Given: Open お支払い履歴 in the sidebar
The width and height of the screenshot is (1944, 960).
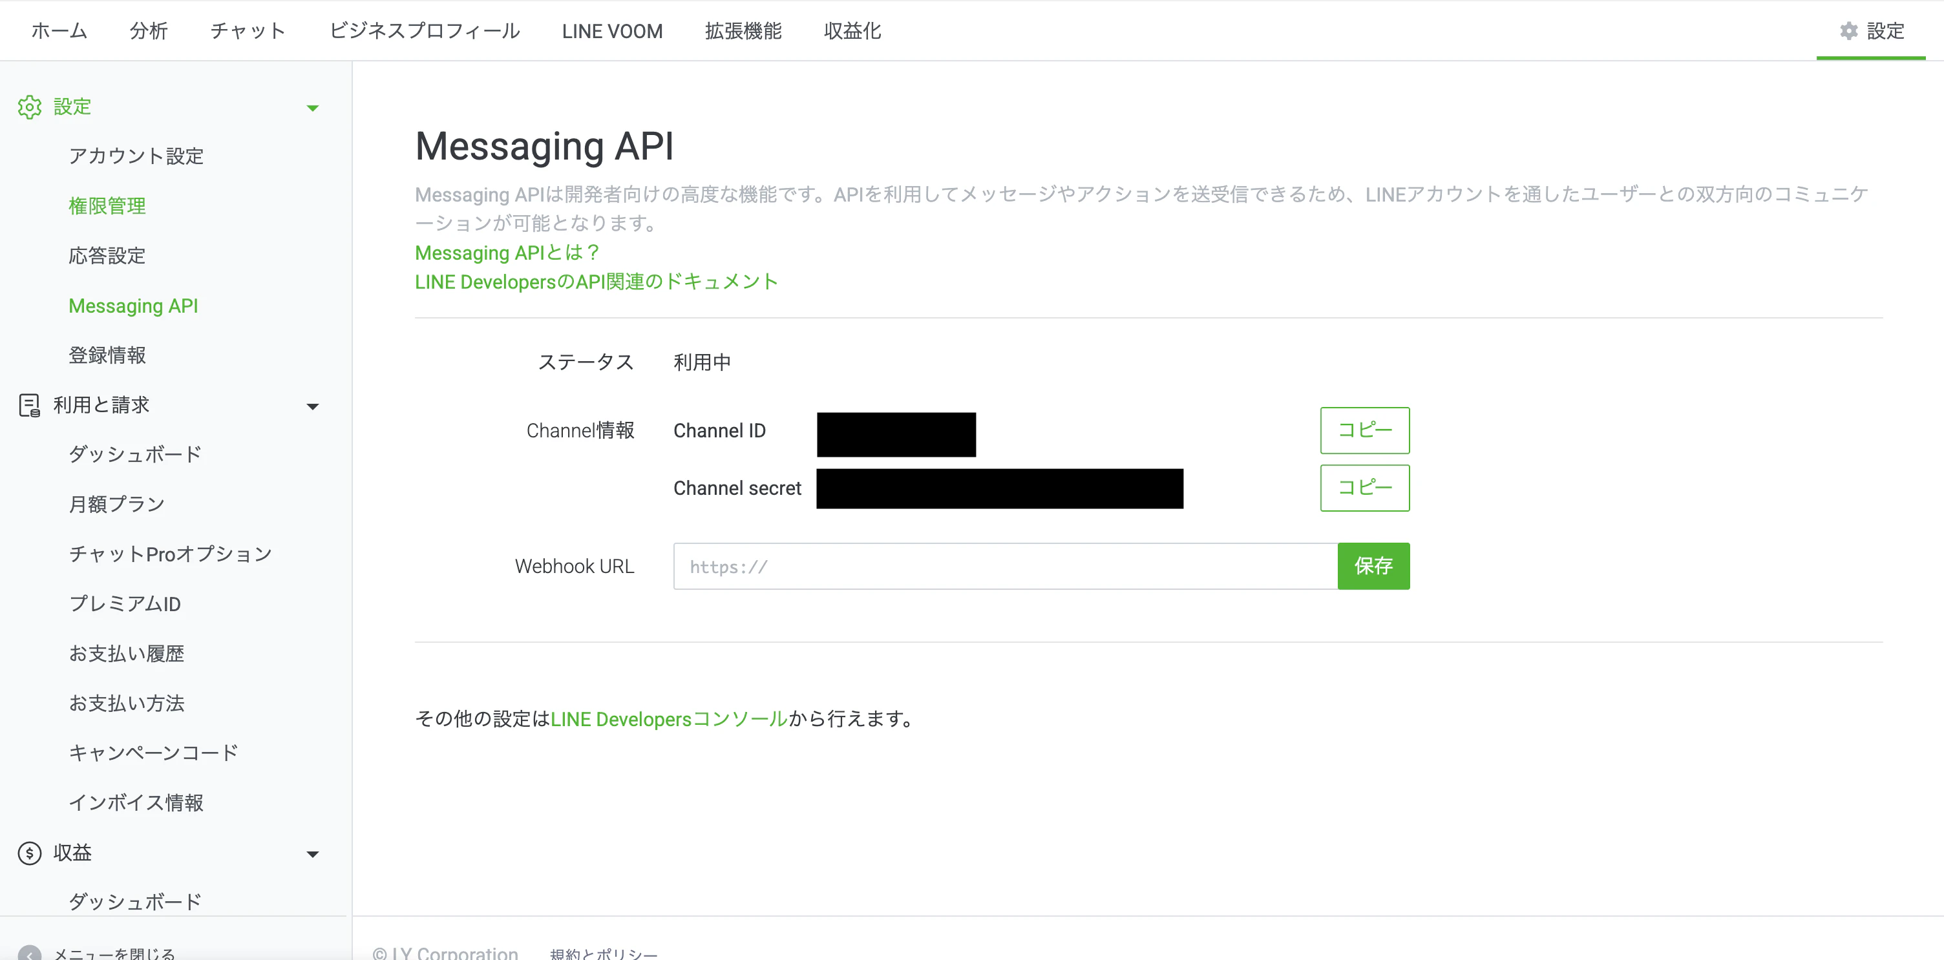Looking at the screenshot, I should point(127,654).
